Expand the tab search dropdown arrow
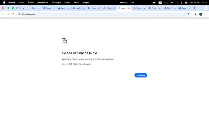The height and width of the screenshot is (135, 209). pyautogui.click(x=206, y=8)
